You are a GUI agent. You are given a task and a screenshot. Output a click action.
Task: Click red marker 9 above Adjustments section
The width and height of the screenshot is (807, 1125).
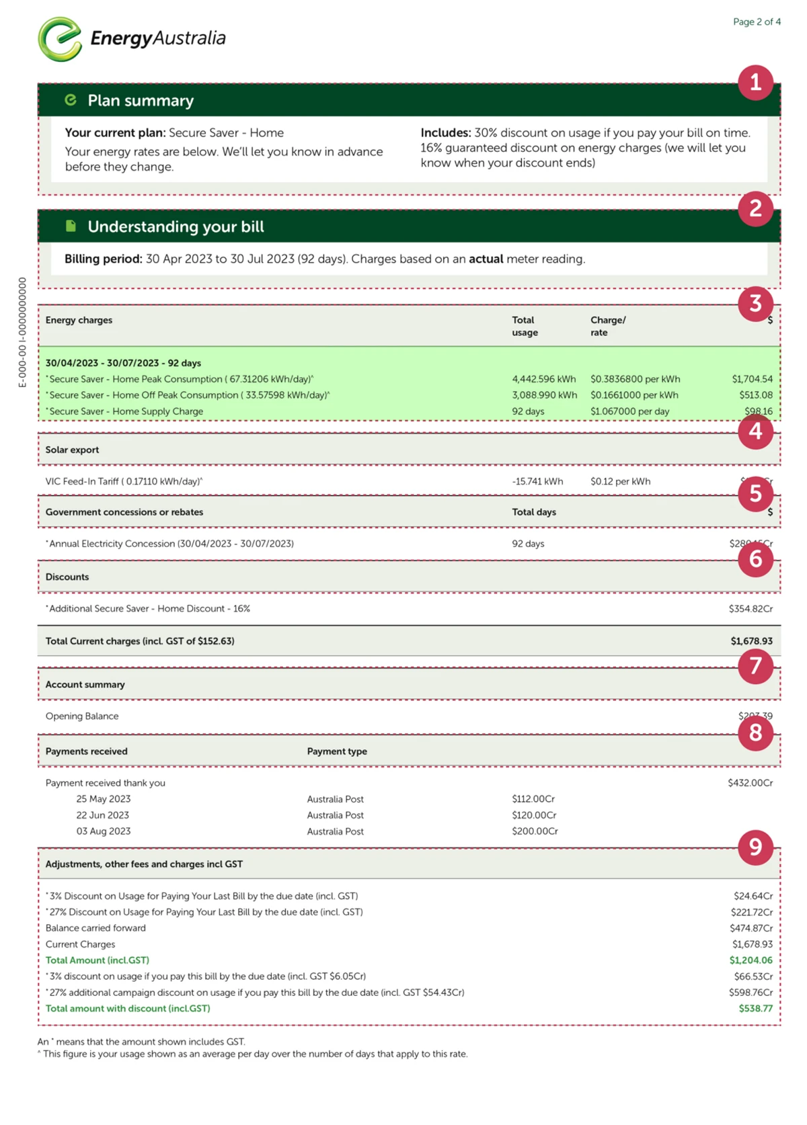755,847
